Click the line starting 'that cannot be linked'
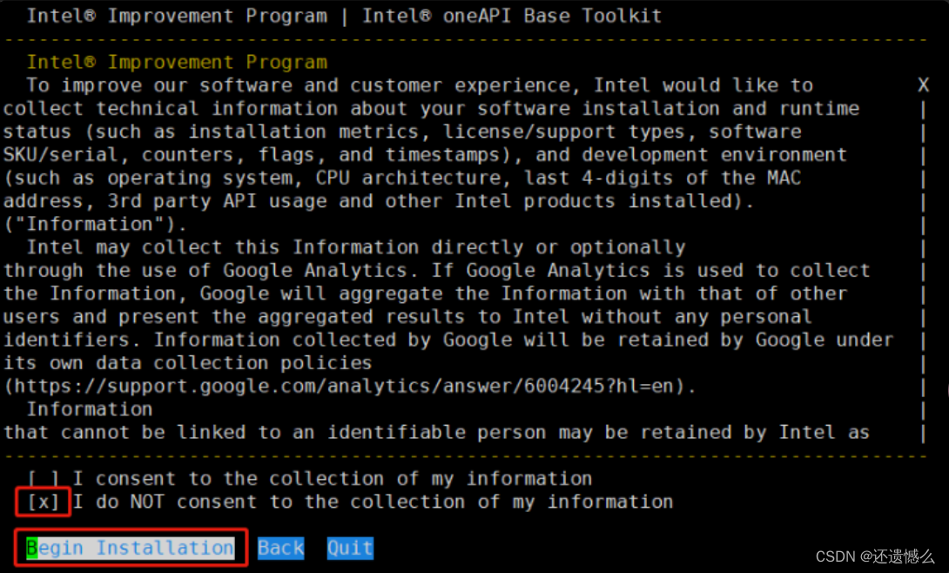The height and width of the screenshot is (573, 949). 436,432
